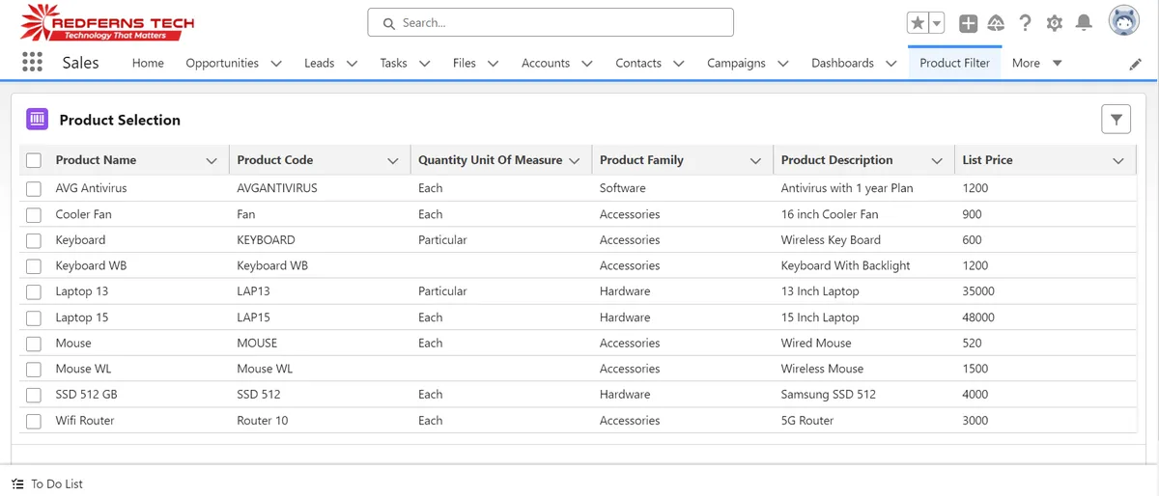Sort by Product Name column header
Viewport: 1159px width, 496px height.
point(96,160)
